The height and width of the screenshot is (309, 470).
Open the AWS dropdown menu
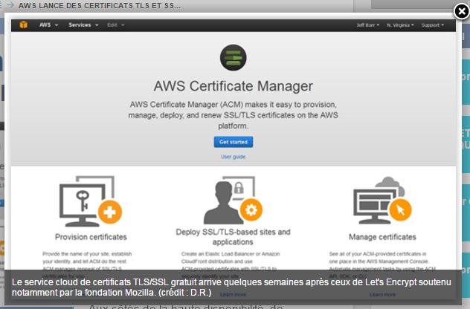(x=48, y=25)
